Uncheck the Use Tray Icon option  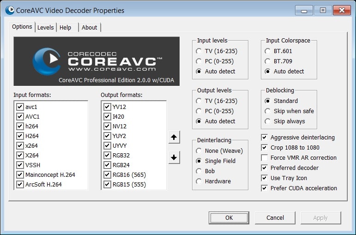265,178
